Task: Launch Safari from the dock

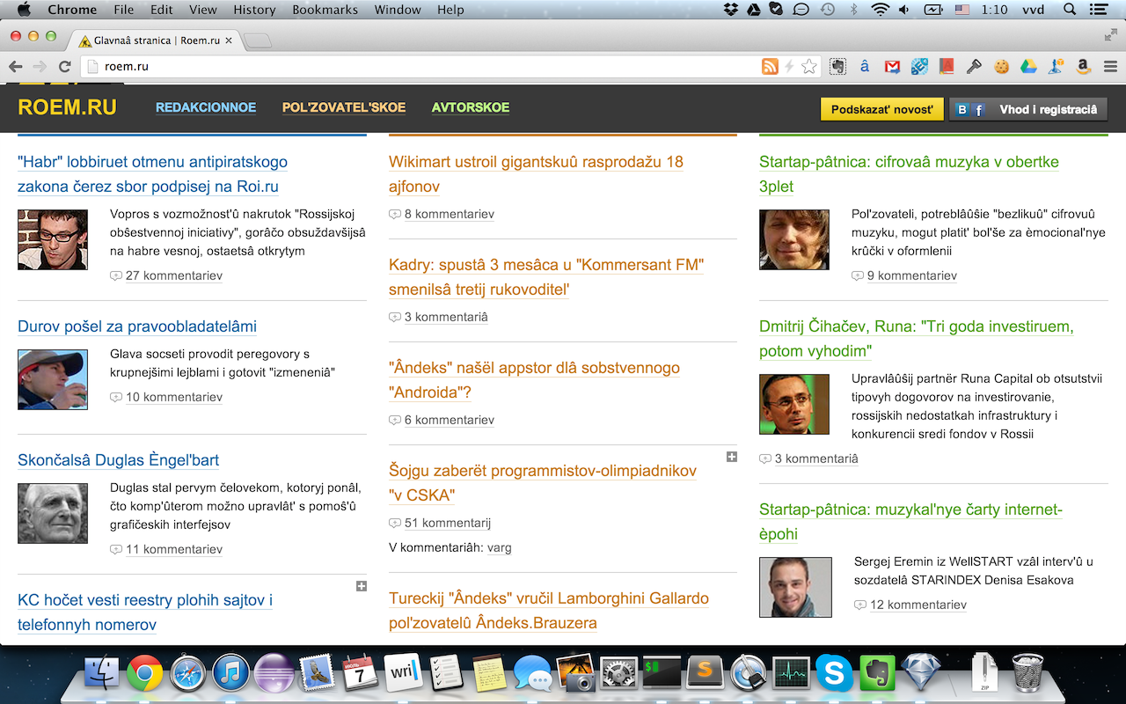Action: point(187,673)
